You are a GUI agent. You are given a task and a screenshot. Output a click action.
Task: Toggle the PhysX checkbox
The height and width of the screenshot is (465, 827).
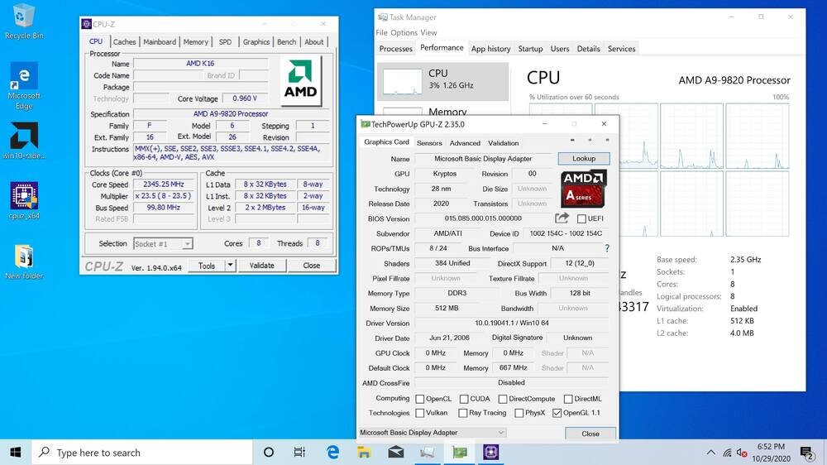click(x=519, y=413)
